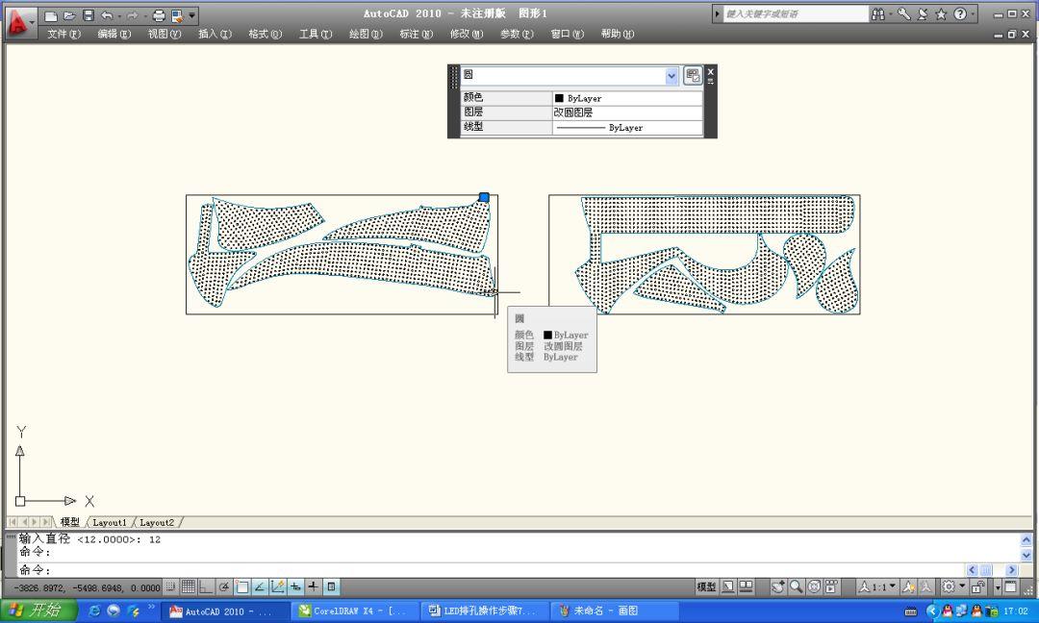This screenshot has width=1039, height=623.
Task: Click the binoculars search icon
Action: 878,14
